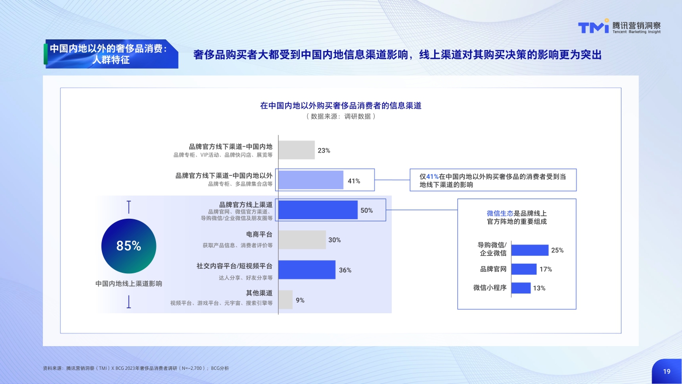
Task: Select the 85% circular chart icon
Action: point(129,246)
